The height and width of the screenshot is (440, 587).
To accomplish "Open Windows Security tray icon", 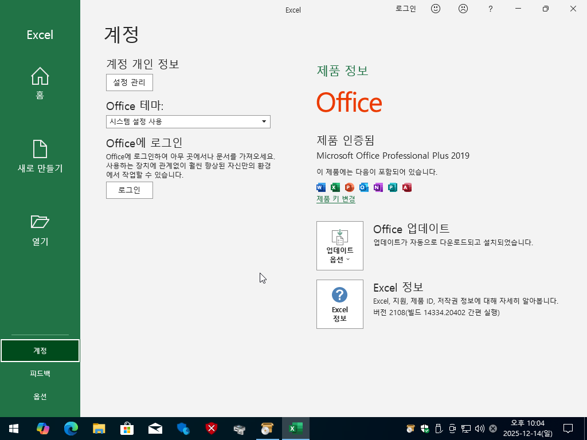I will click(425, 429).
